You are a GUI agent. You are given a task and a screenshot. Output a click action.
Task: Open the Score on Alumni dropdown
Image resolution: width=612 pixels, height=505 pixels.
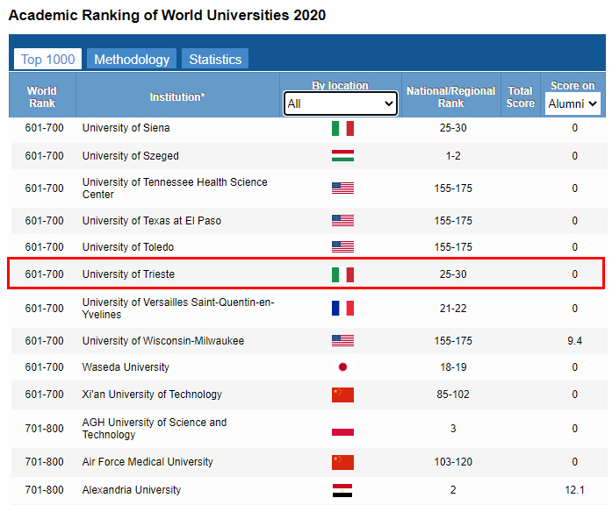coord(572,103)
